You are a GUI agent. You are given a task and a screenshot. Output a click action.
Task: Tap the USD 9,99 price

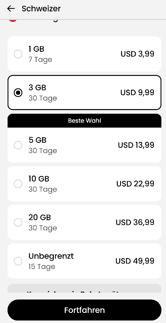click(137, 93)
